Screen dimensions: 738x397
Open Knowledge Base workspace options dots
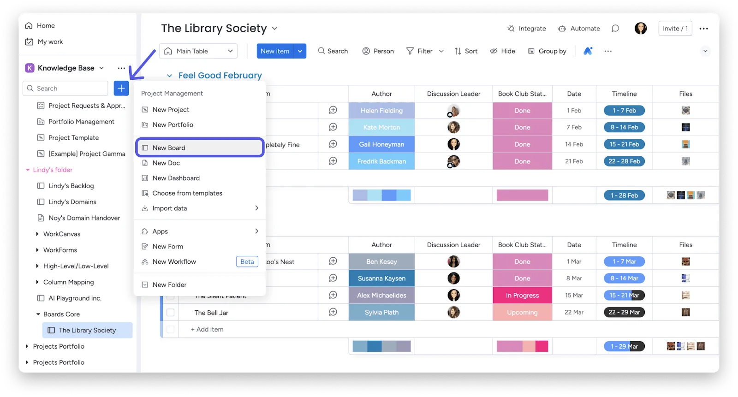(x=121, y=68)
